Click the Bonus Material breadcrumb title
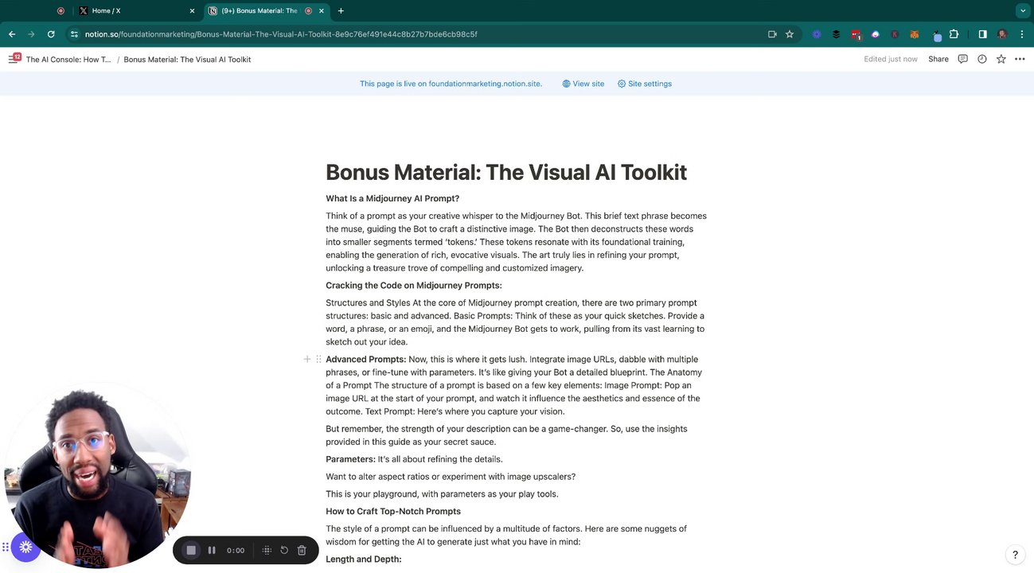This screenshot has height=573, width=1034. coord(187,59)
